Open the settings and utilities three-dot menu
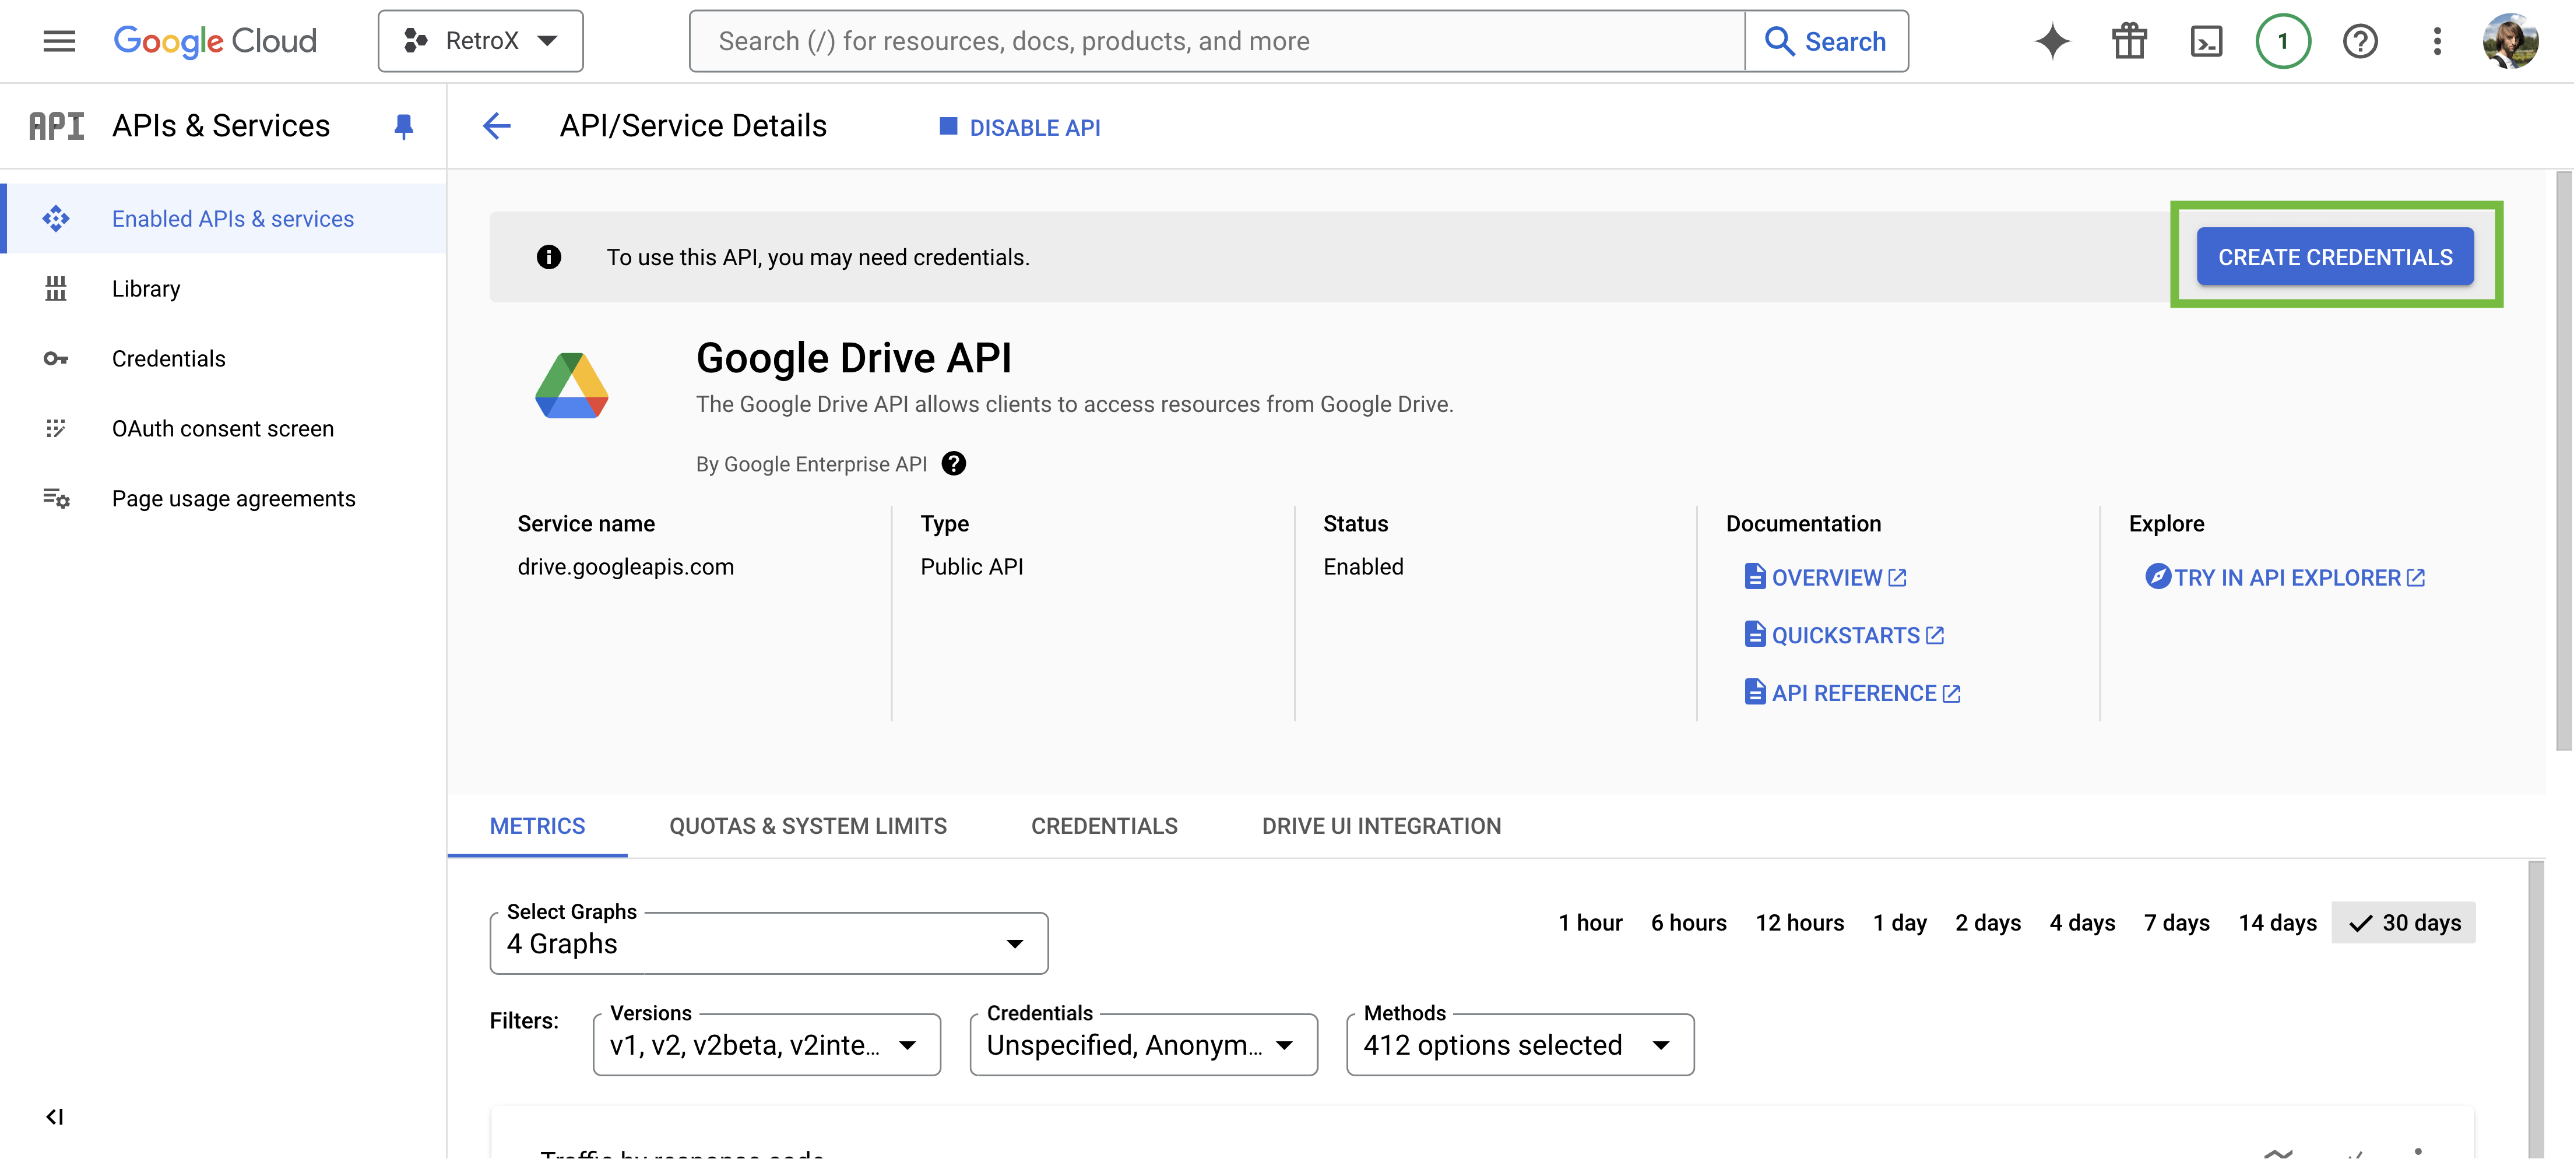This screenshot has height=1159, width=2574. pos(2437,41)
